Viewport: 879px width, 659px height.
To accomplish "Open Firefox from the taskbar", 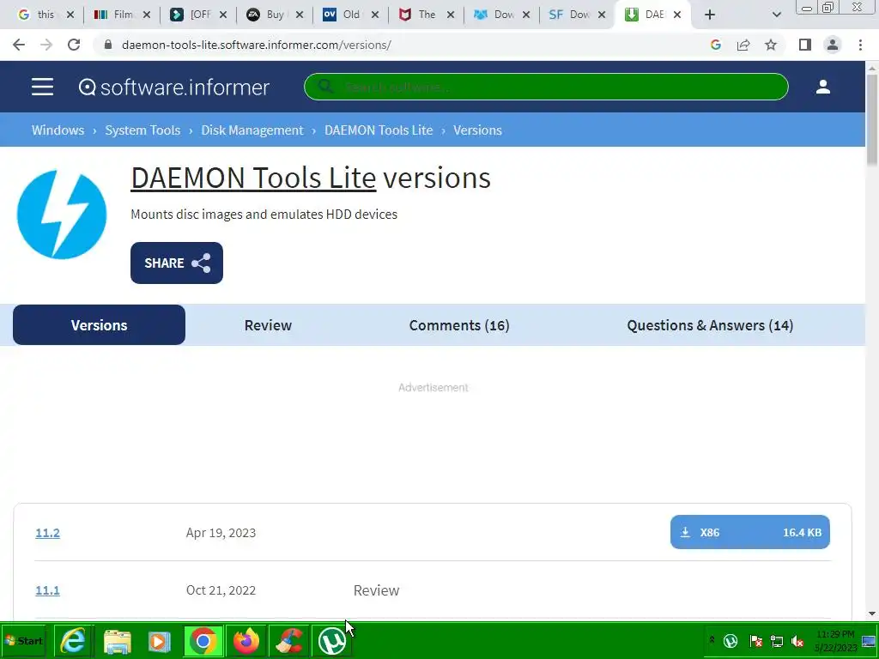I will 246,640.
